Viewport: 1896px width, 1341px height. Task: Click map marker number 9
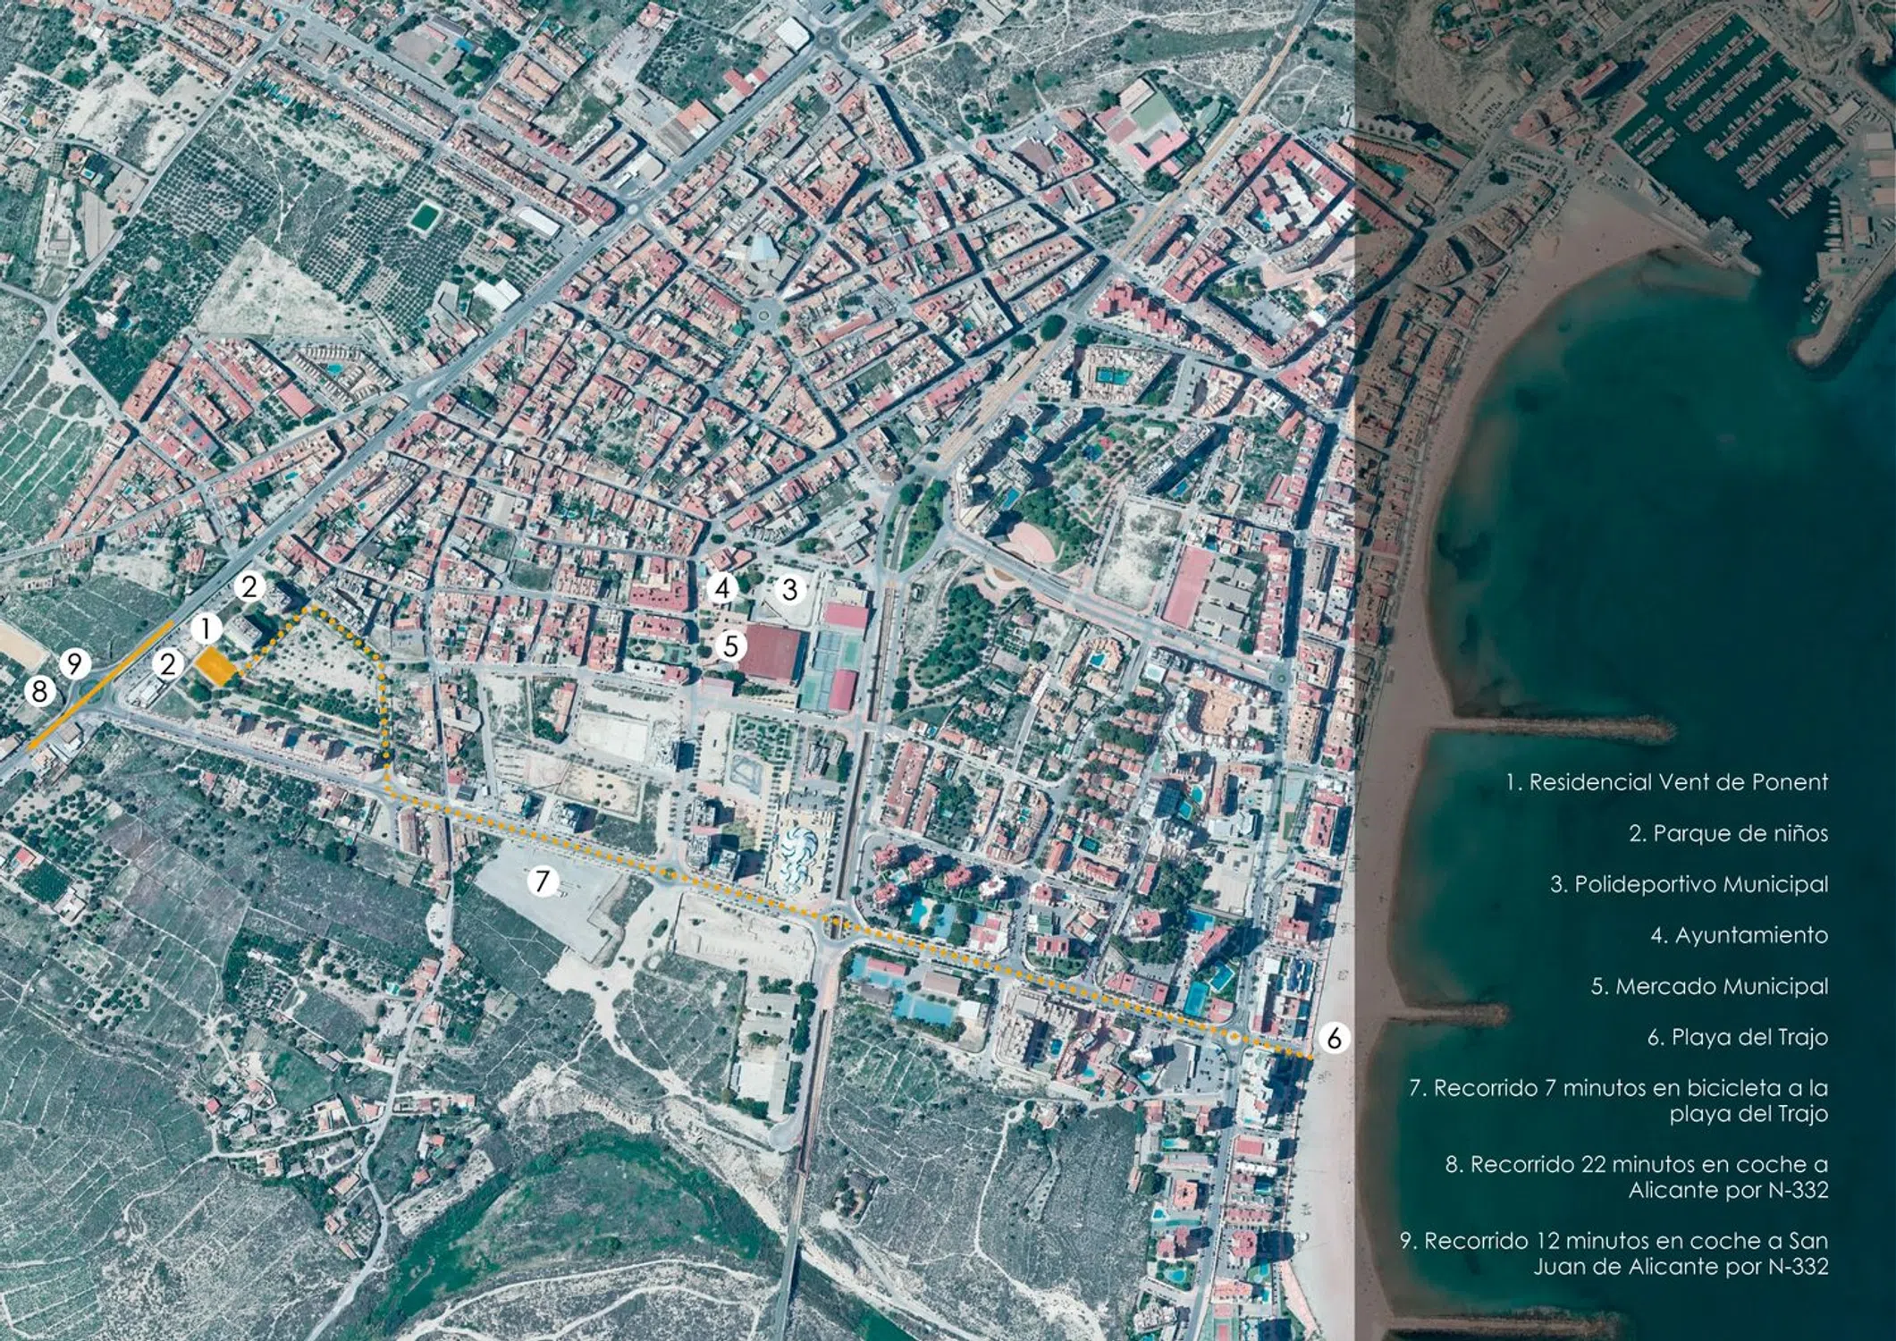click(76, 664)
